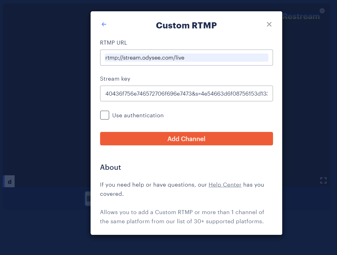Click the 'Allows you to add' description paragraph

(182, 217)
